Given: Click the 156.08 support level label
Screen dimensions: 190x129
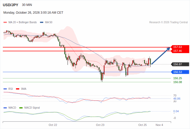Looking at the screenshot, I should pos(178,82).
